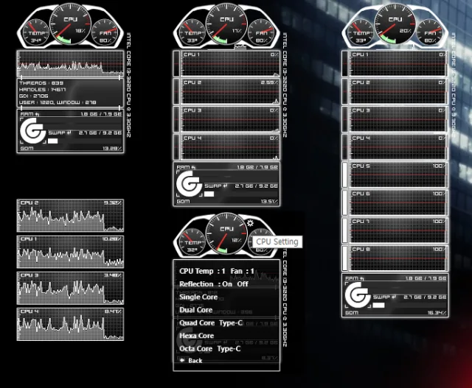The image size is (472, 388).
Task: Select Single Core layout
Action: (198, 297)
